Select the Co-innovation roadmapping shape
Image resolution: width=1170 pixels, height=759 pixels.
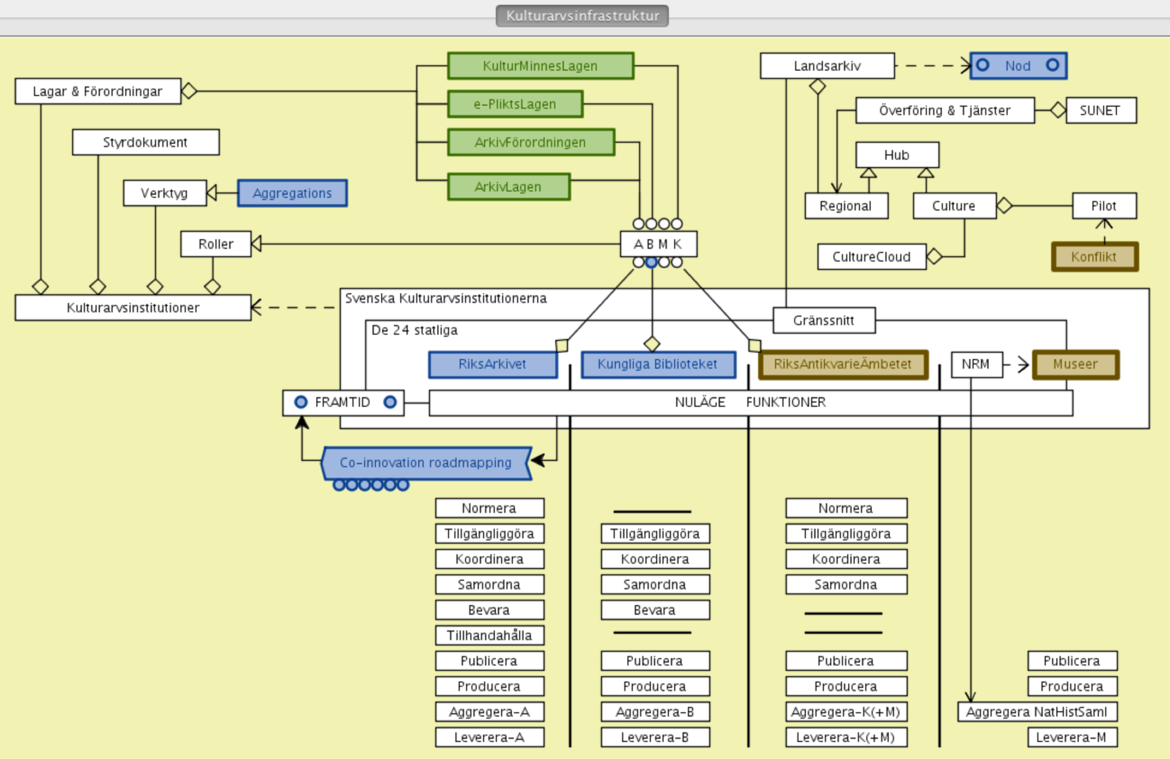tap(426, 462)
